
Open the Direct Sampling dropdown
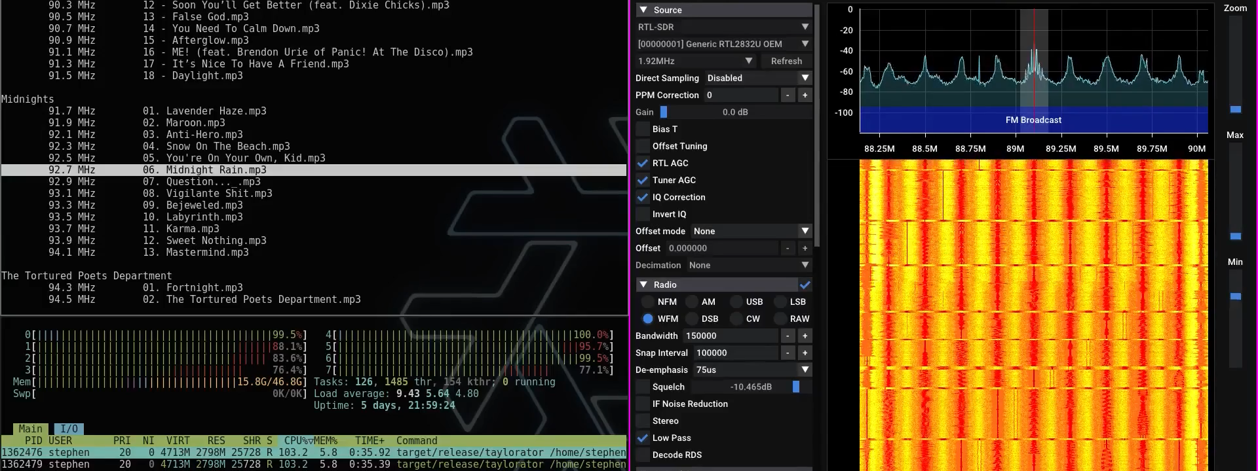(757, 78)
